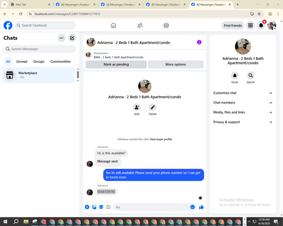Screen dimensions: 283x226
Task: Open View buyer profile link
Action: coord(161,139)
